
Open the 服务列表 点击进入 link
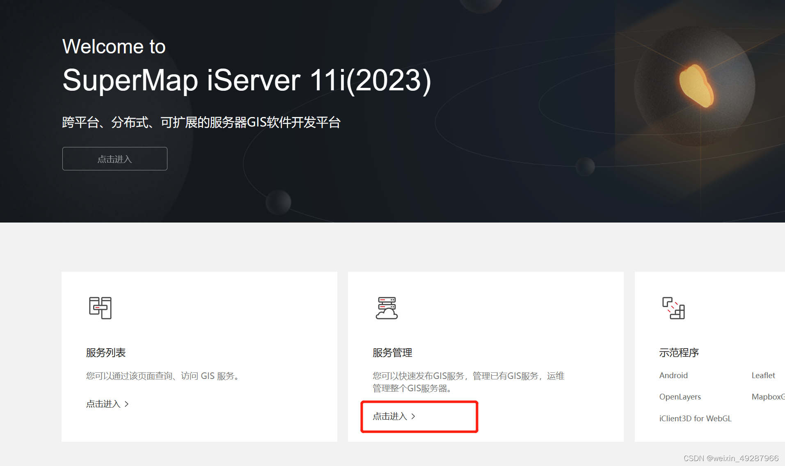tap(103, 404)
